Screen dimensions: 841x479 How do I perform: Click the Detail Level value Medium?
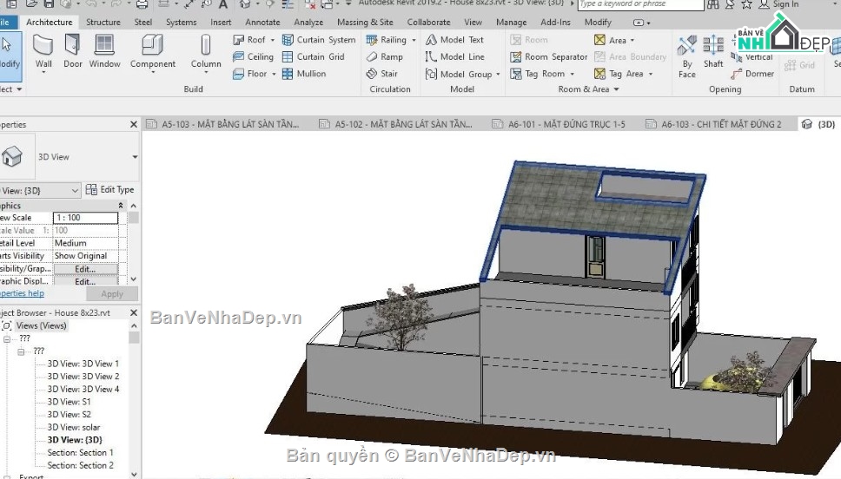[85, 243]
